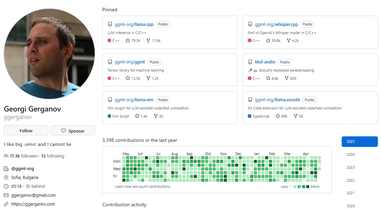Screen dimensions: 381x210
Task: Click the fork icon for llama.vscode
Action: [296, 116]
